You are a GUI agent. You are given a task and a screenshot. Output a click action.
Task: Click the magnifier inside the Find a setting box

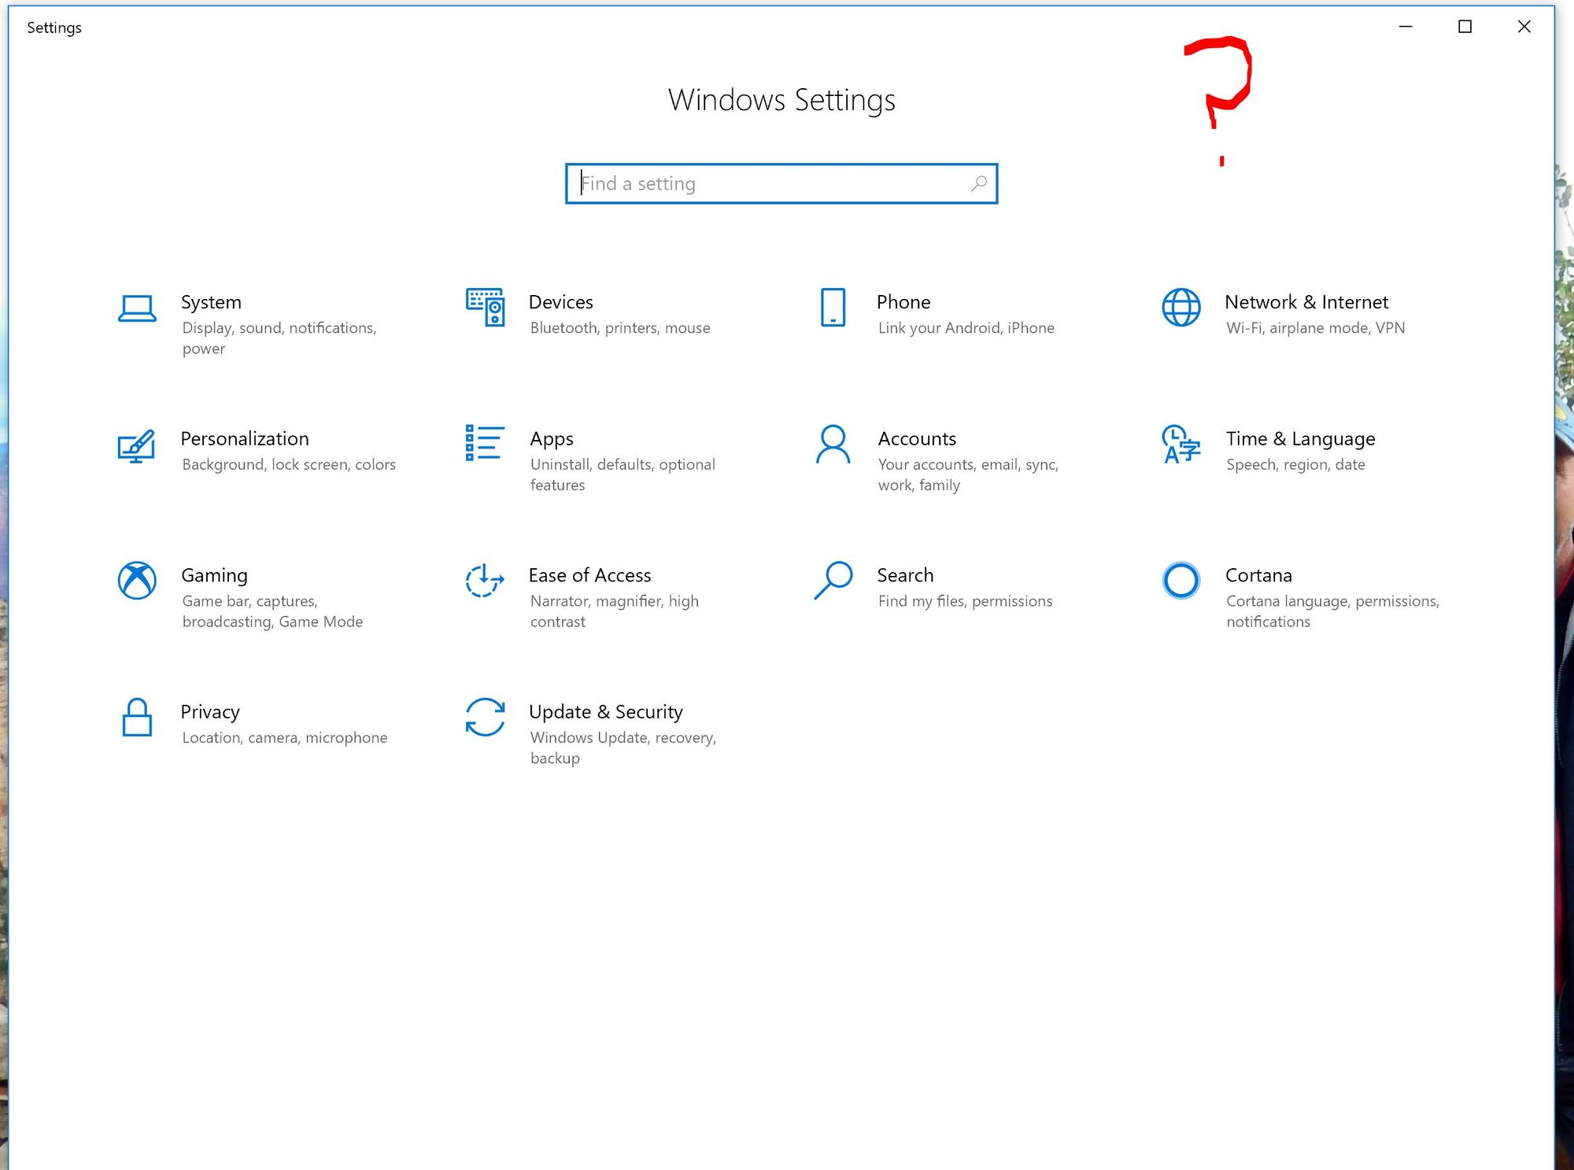tap(979, 183)
